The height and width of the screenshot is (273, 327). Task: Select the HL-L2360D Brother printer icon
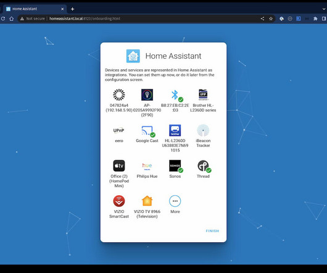click(175, 130)
